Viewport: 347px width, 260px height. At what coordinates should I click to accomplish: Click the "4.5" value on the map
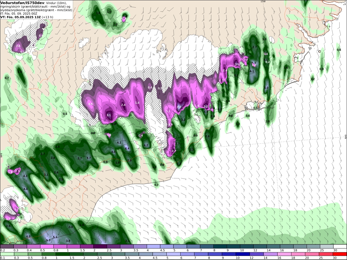pos(28,237)
